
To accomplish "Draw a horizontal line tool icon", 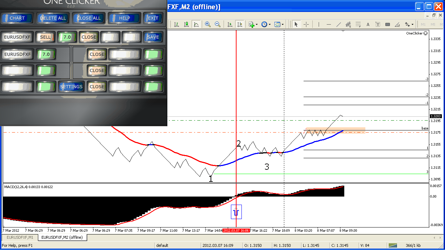I will [x=328, y=24].
